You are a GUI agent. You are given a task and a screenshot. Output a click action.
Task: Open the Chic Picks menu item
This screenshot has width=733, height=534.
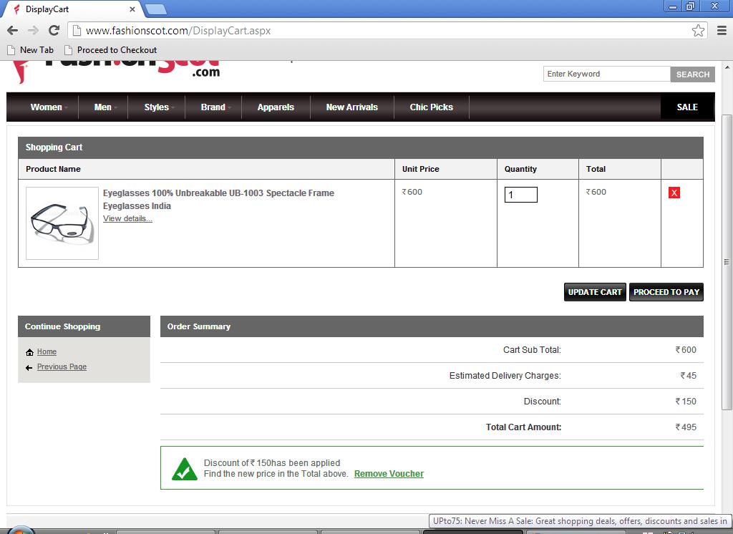431,107
